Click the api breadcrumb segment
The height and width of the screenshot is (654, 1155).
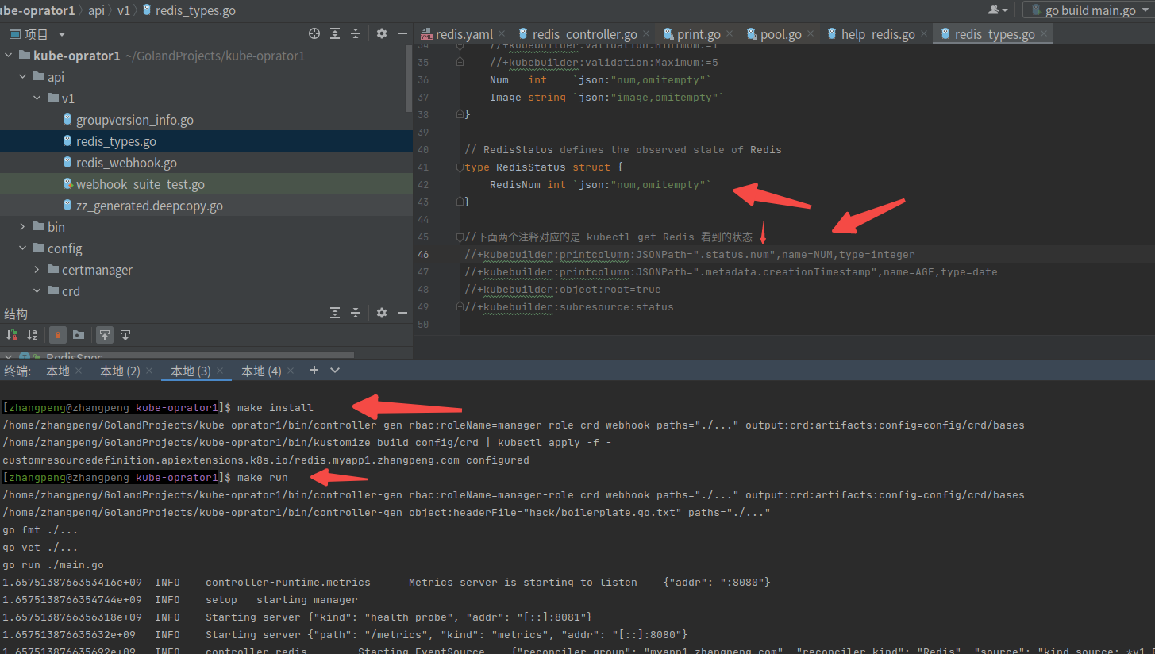tap(96, 10)
